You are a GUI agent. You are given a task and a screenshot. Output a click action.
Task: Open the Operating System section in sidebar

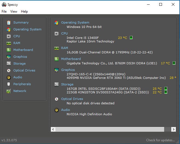point(27,30)
